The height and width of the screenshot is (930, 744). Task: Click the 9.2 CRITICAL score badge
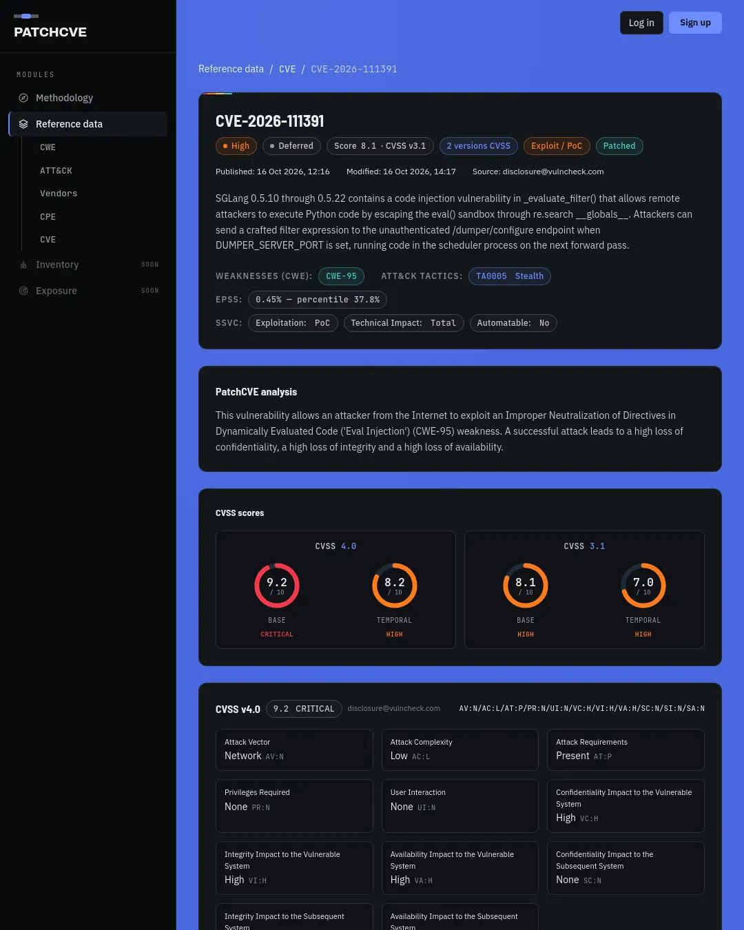point(304,709)
